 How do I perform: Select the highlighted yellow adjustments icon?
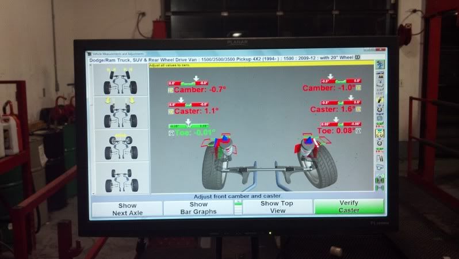point(380,134)
